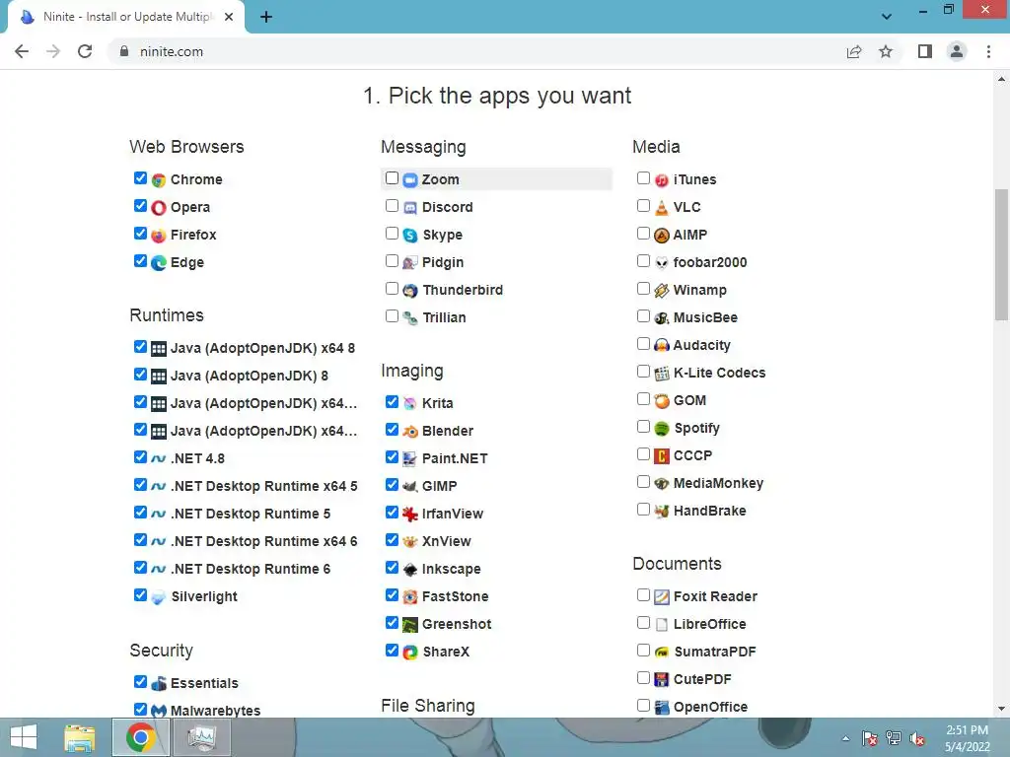Uncheck the Essentials checkbox
Screen dimensions: 1010x757
pyautogui.click(x=140, y=681)
